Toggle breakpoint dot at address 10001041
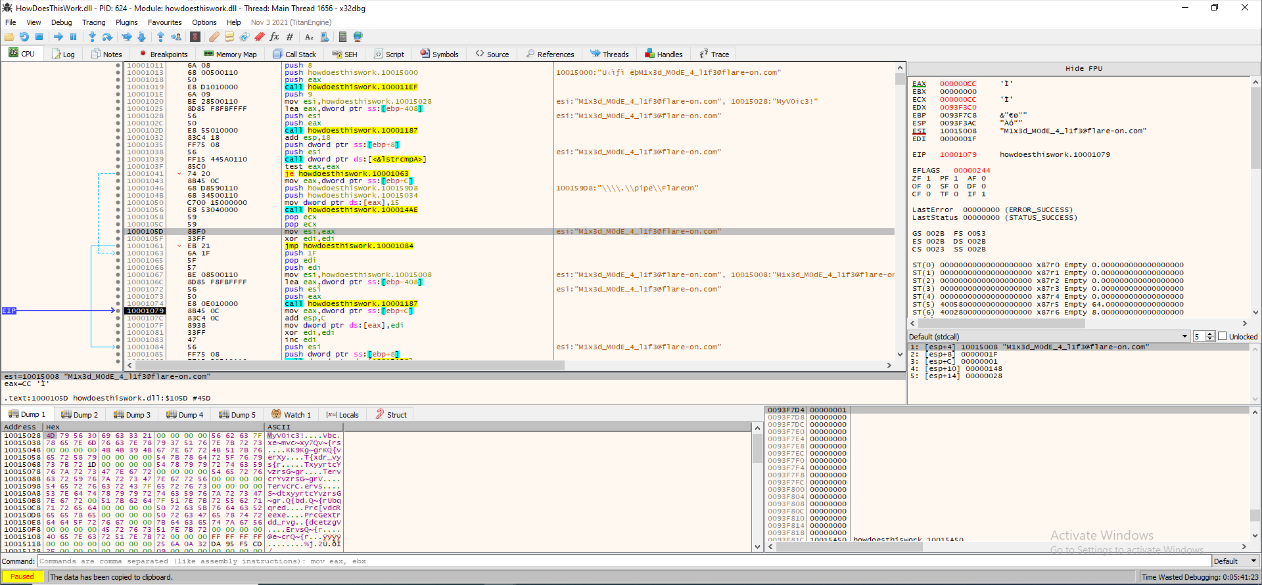Image resolution: width=1262 pixels, height=585 pixels. click(118, 173)
